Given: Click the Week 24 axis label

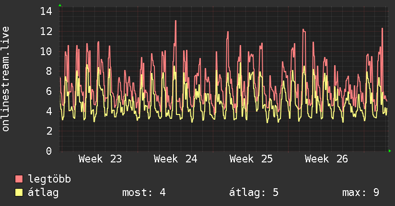Looking at the screenshot, I should pos(175,159).
